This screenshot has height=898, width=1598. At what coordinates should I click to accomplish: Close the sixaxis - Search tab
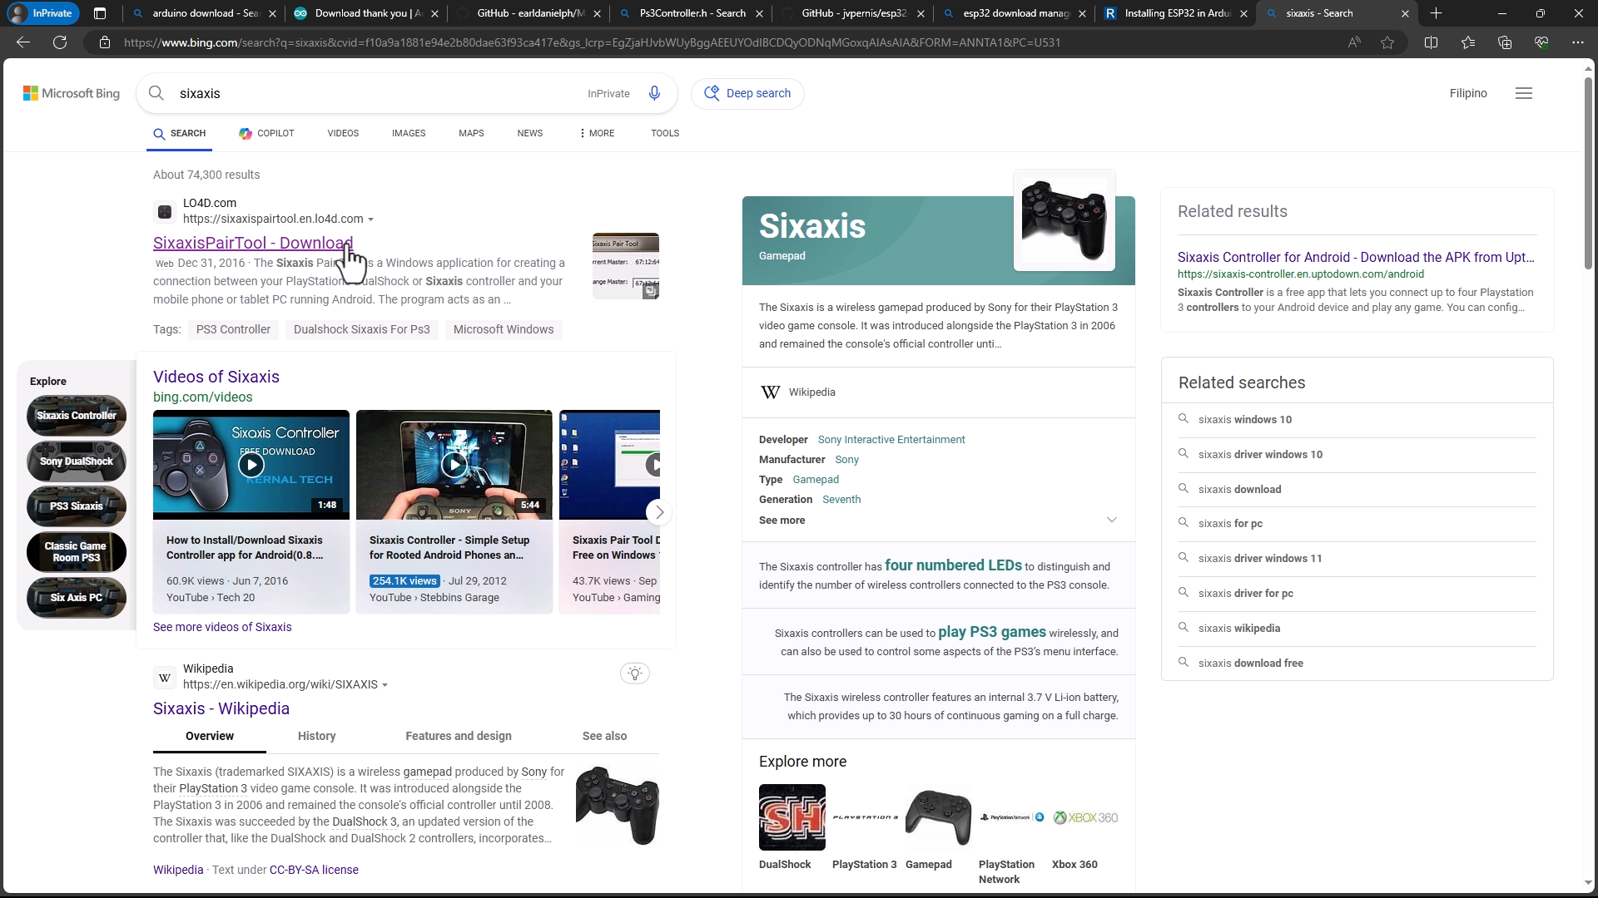click(1405, 13)
